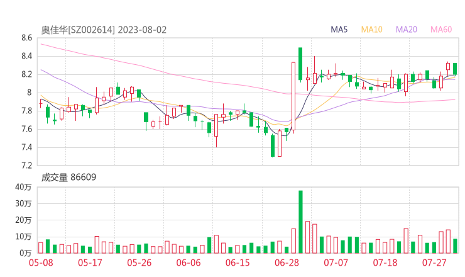Image resolution: width=465 pixels, height=277 pixels.
Task: Click the 05-26 date axis label
Action: coord(139,263)
